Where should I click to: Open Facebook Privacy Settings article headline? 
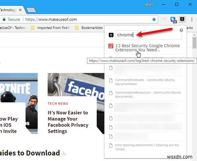point(68,122)
